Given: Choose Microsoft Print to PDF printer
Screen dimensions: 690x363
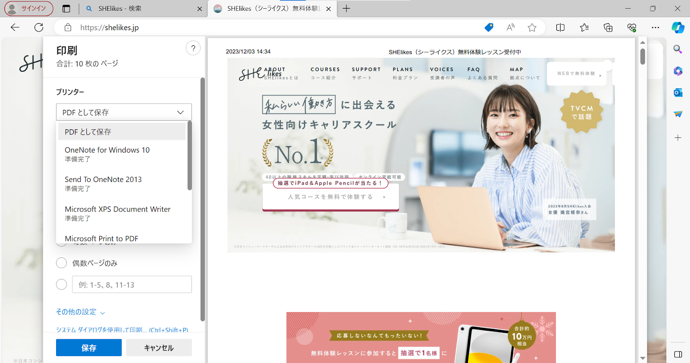Looking at the screenshot, I should [x=122, y=238].
